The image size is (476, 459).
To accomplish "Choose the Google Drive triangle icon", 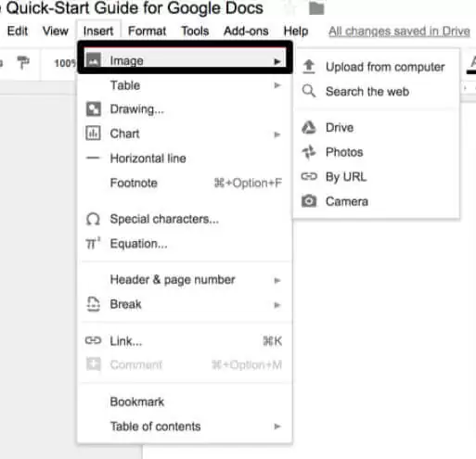I will (309, 127).
